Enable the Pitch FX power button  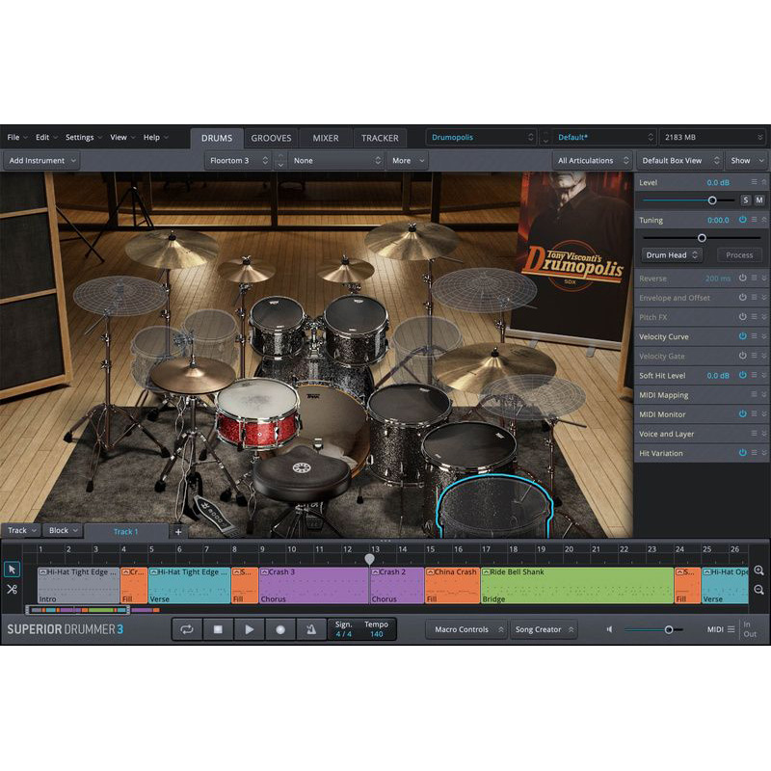point(742,317)
